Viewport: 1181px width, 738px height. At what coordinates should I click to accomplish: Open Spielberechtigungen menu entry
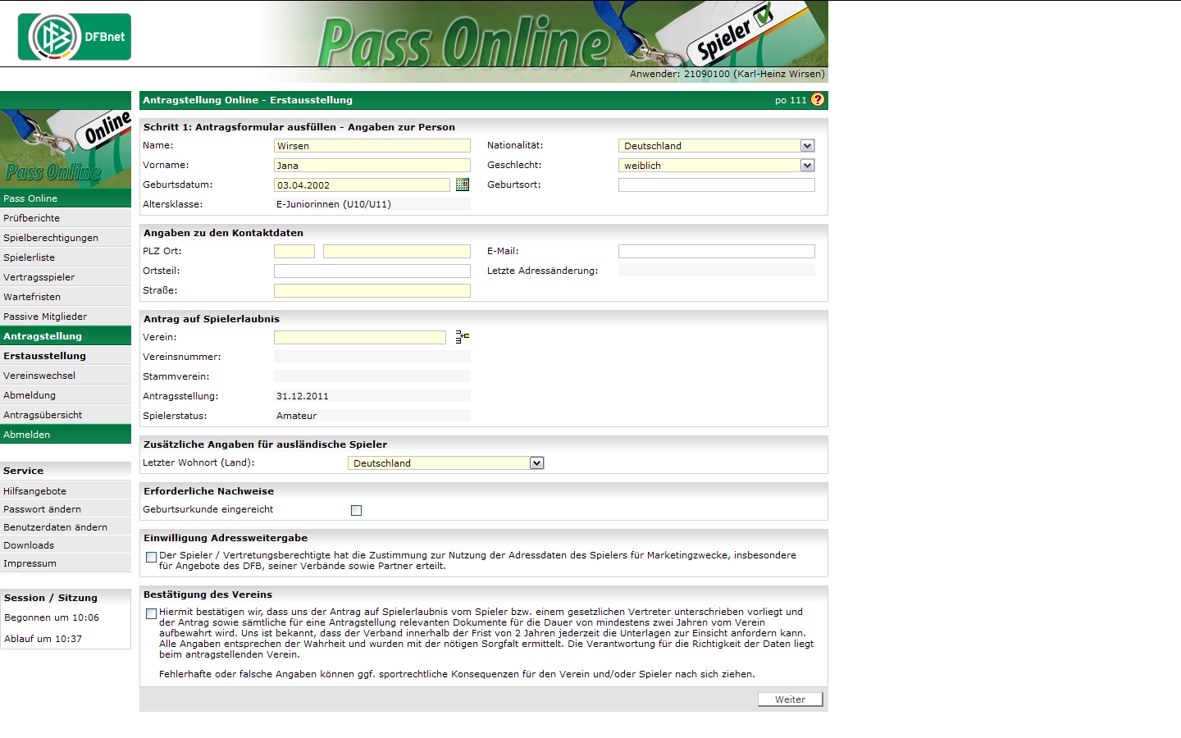[x=66, y=238]
